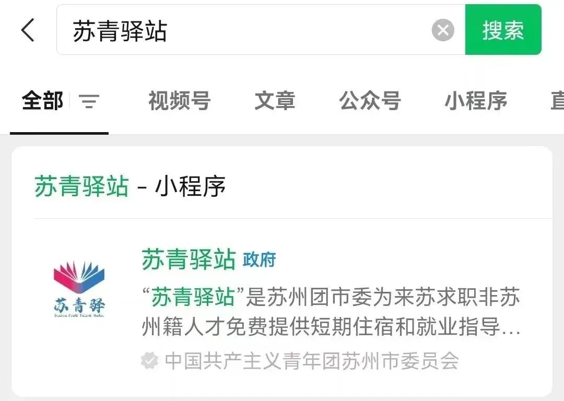The height and width of the screenshot is (401, 564).
Task: Open the 苏青驿站 mini program title
Action: pos(189,259)
